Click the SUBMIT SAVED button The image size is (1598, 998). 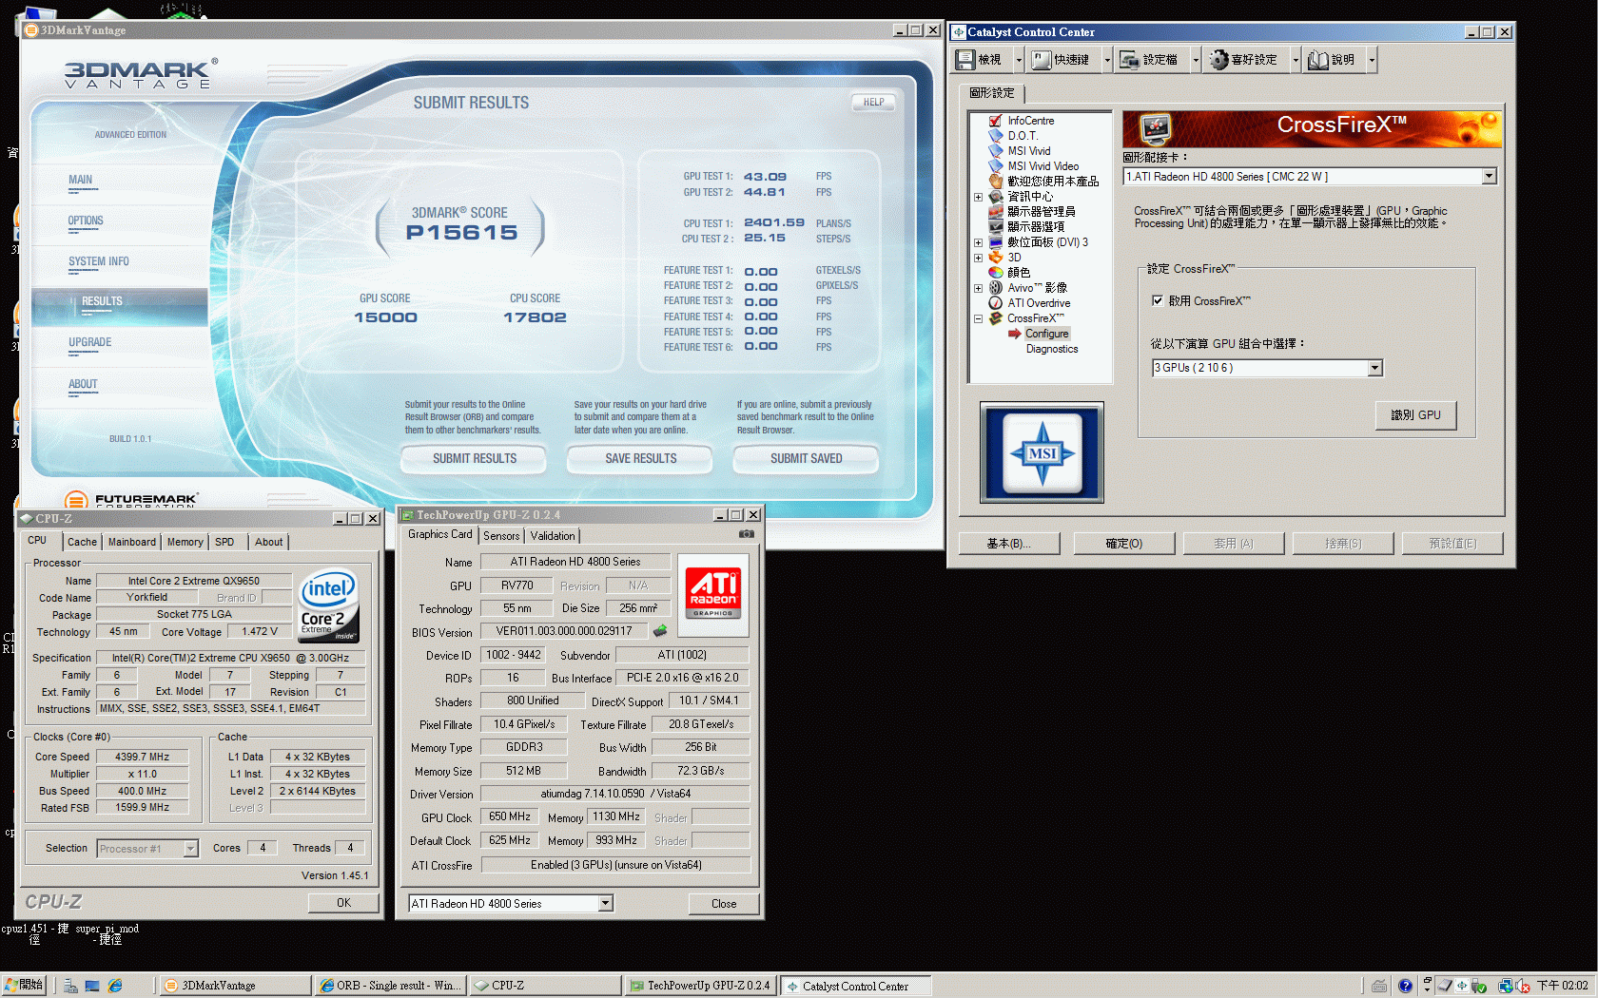[x=806, y=459]
